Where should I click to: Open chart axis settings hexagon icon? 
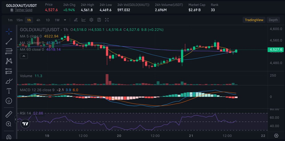pos(276,136)
